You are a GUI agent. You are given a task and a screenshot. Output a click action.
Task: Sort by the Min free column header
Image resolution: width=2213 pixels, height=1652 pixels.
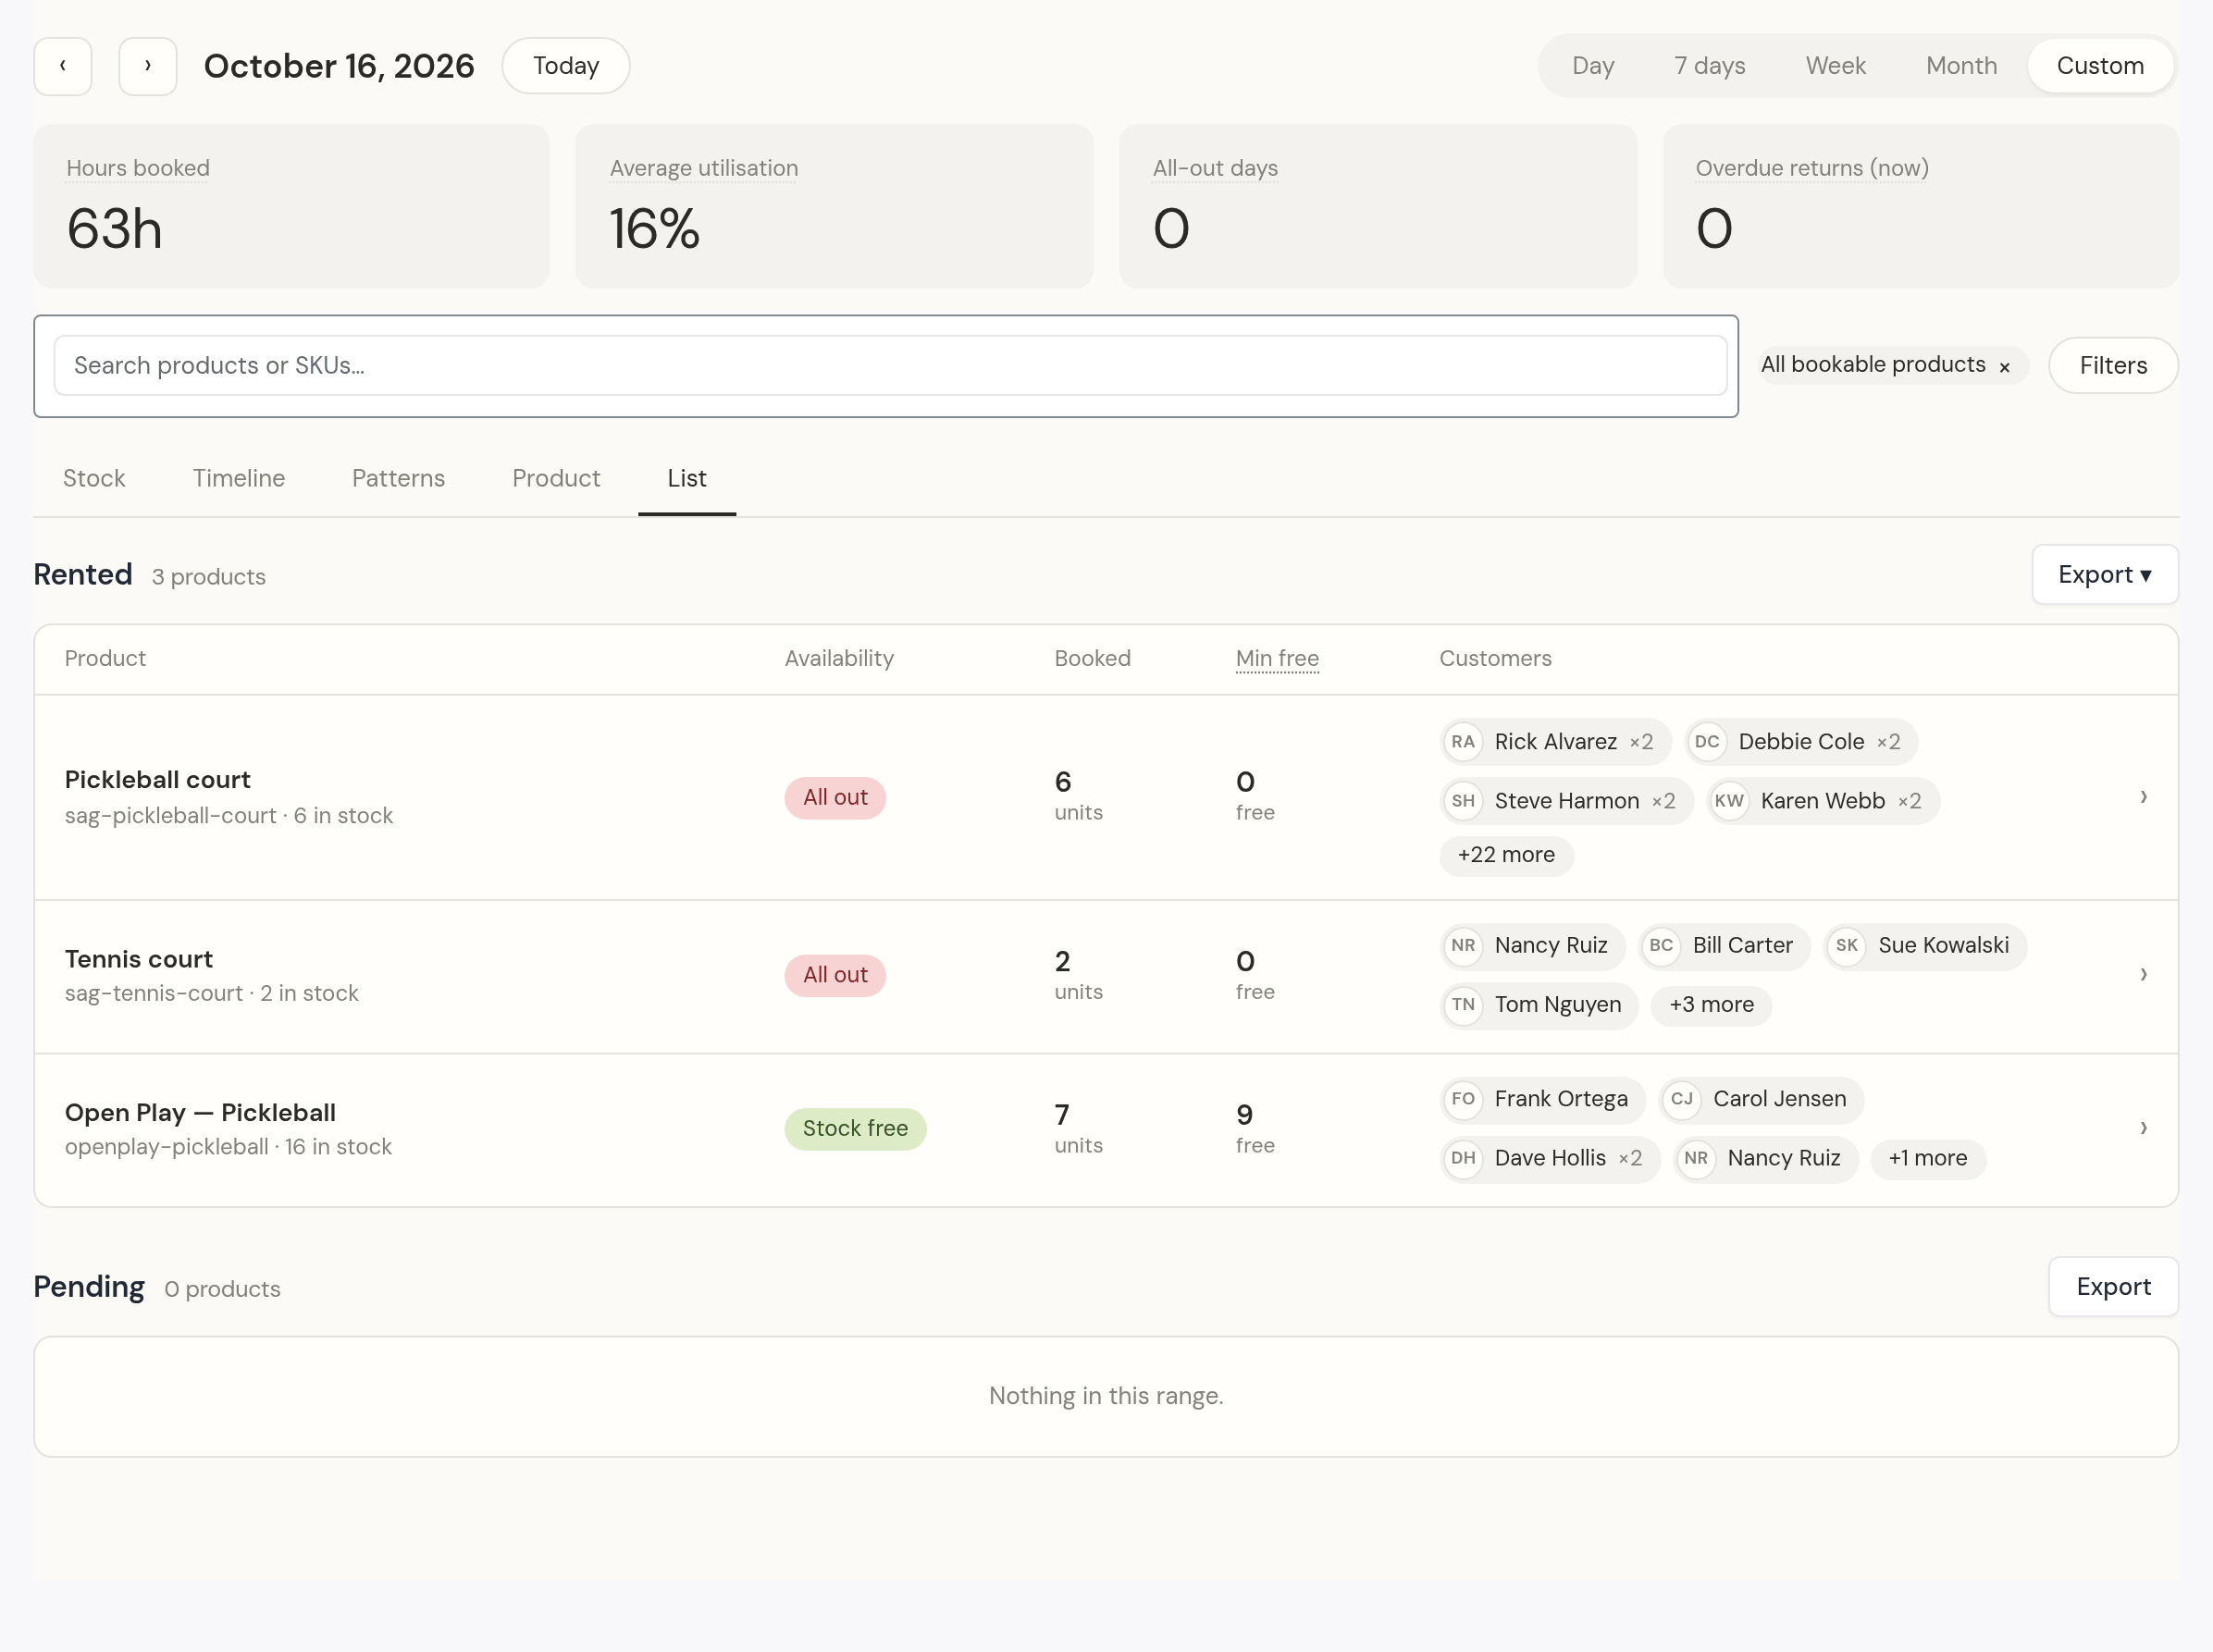coord(1277,659)
